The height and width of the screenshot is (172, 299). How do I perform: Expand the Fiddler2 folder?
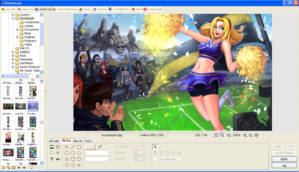(13, 52)
